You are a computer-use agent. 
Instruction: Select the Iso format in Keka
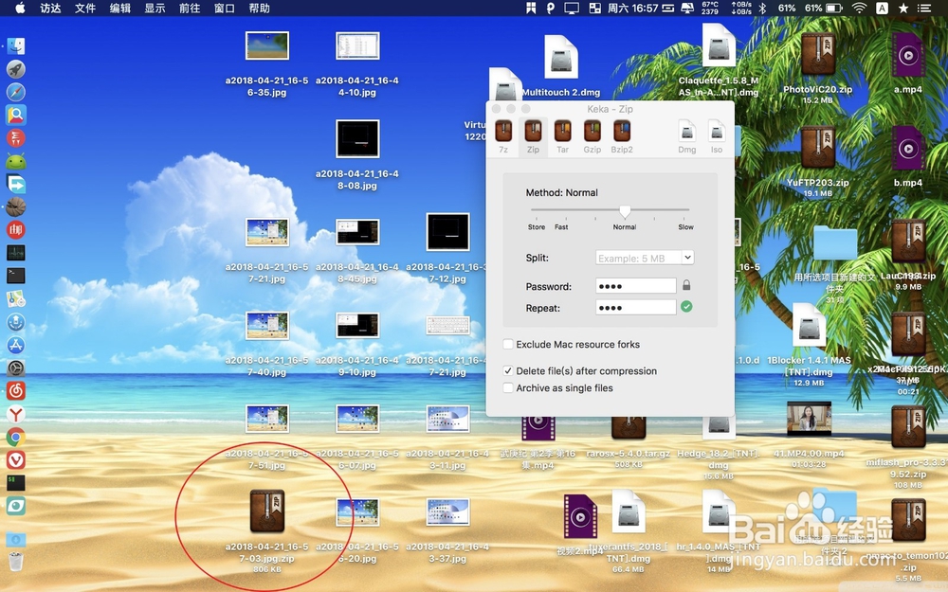717,136
